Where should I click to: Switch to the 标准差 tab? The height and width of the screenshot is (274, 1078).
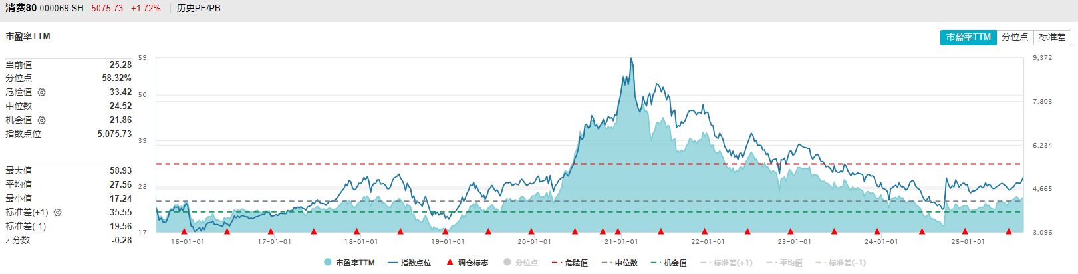tap(1052, 37)
